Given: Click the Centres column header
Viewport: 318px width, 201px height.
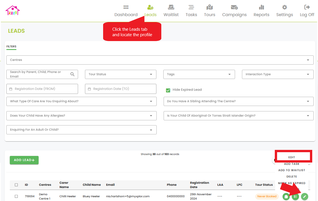Looking at the screenshot, I should [45, 185].
